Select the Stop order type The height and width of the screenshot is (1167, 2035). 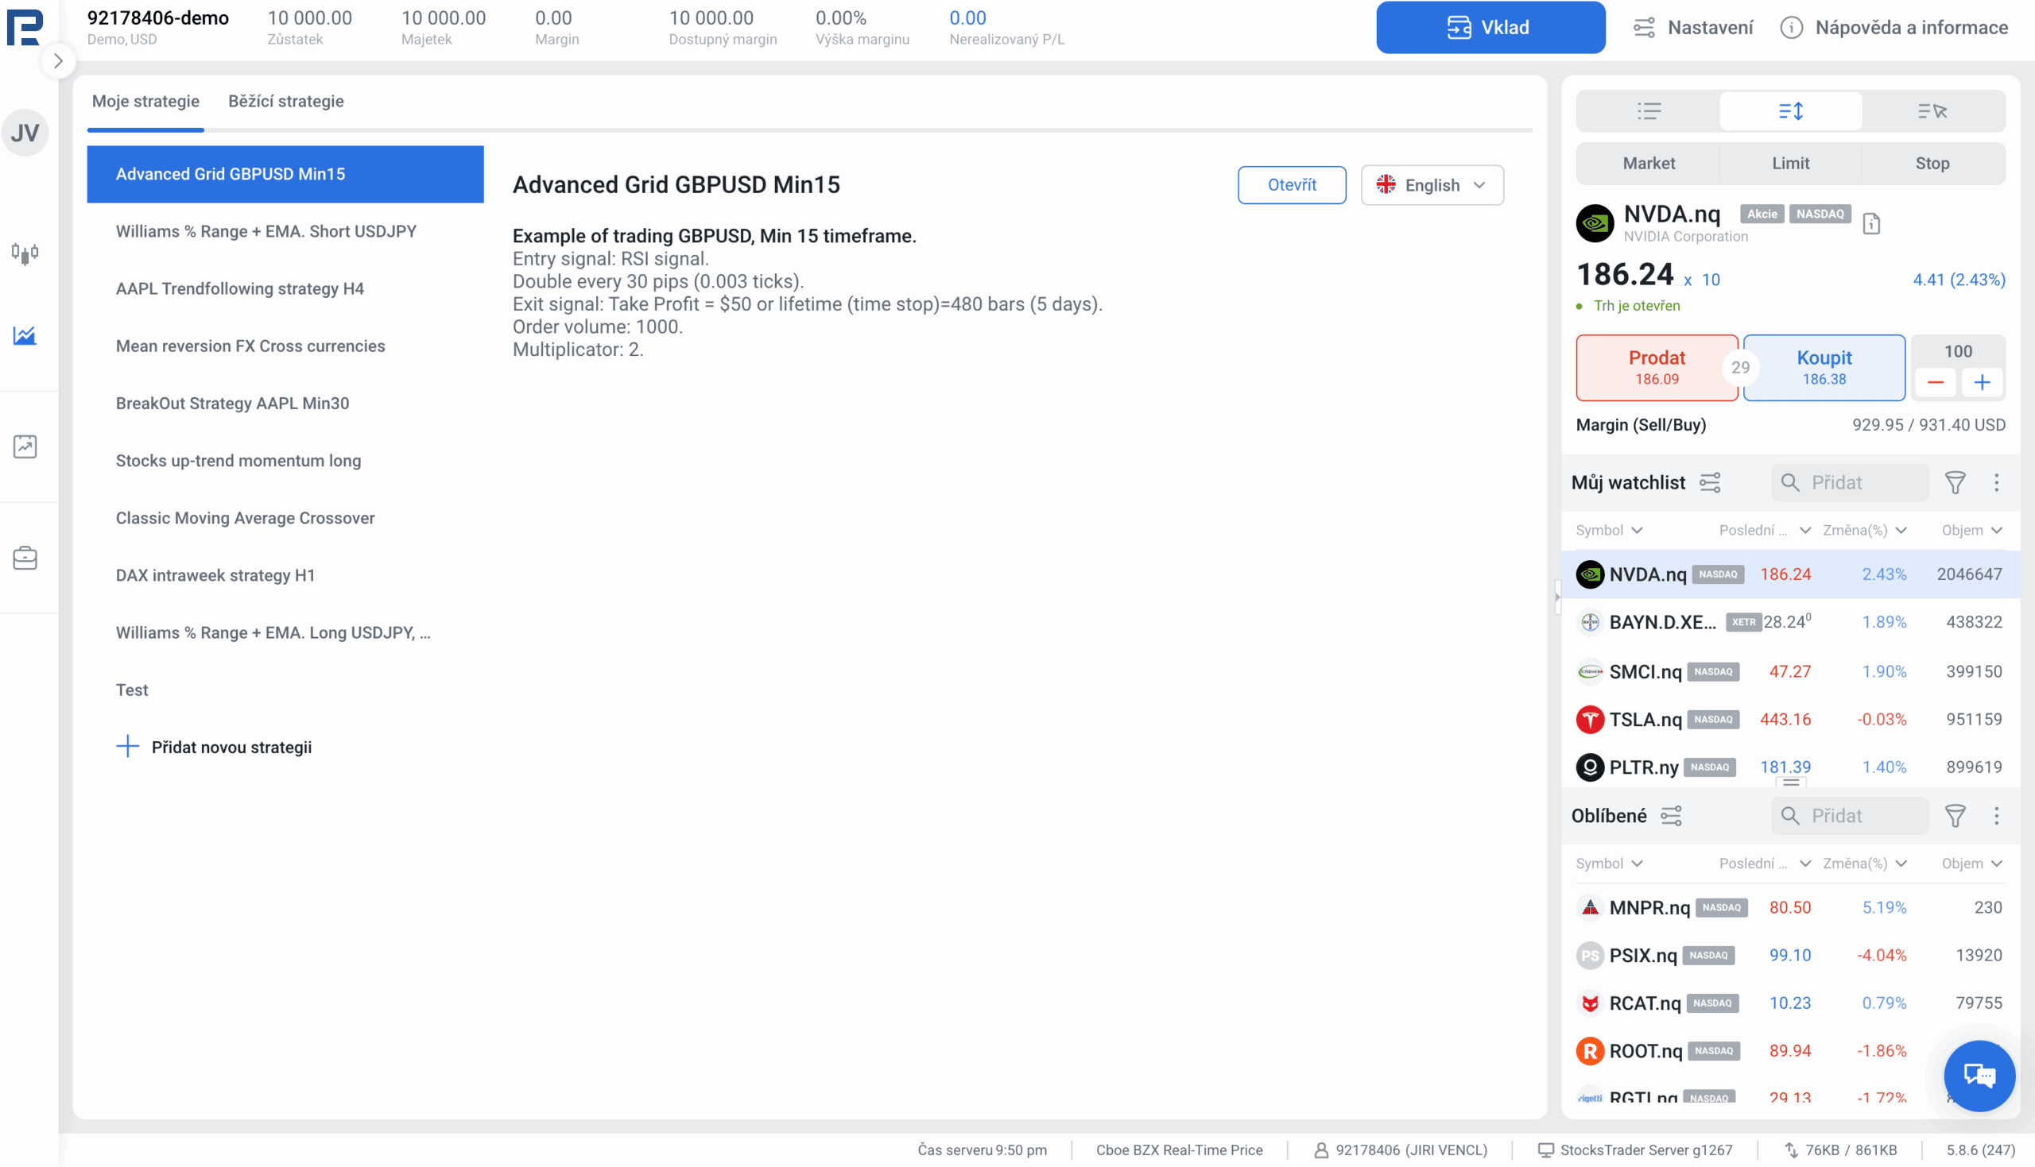(1932, 164)
